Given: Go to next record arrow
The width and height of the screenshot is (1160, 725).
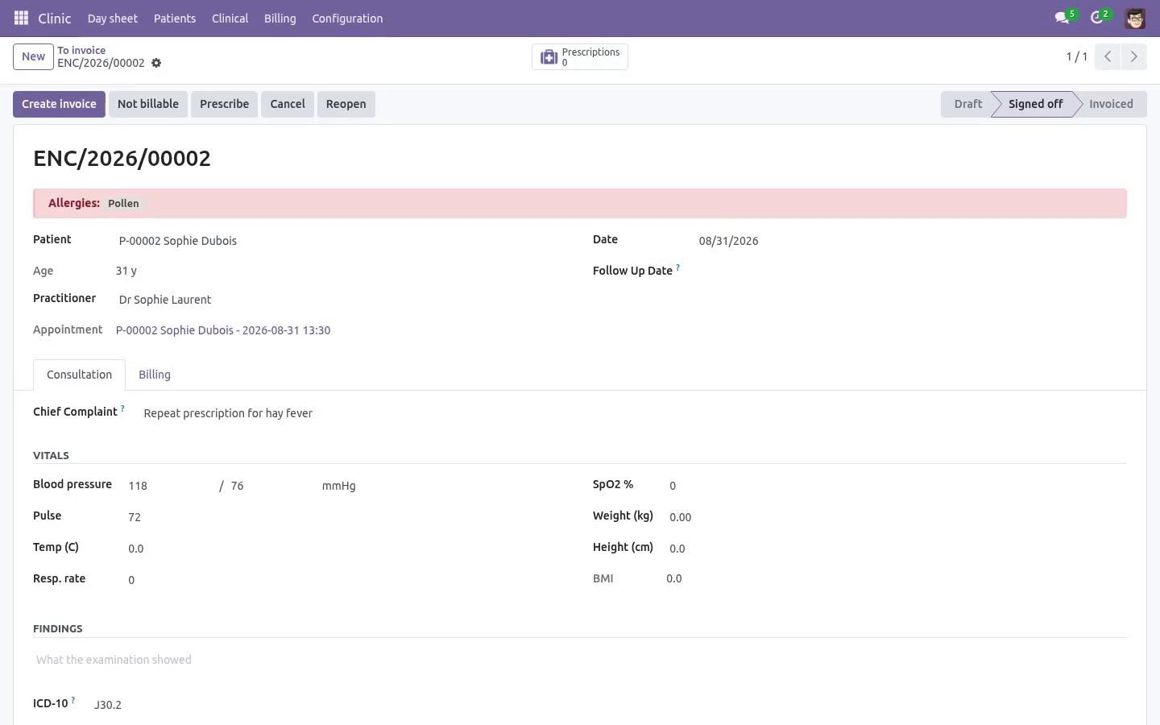Looking at the screenshot, I should point(1133,56).
